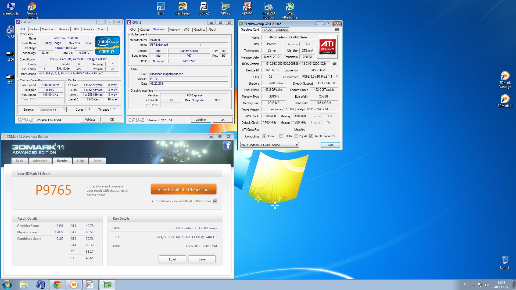This screenshot has height=290, width=516.
Task: Show hidden system tray icons arrow
Action: (474, 285)
